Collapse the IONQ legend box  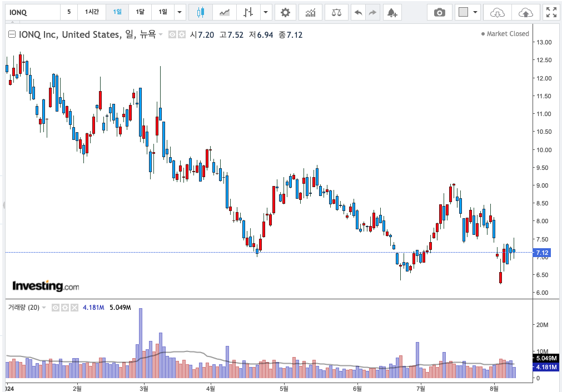point(12,34)
